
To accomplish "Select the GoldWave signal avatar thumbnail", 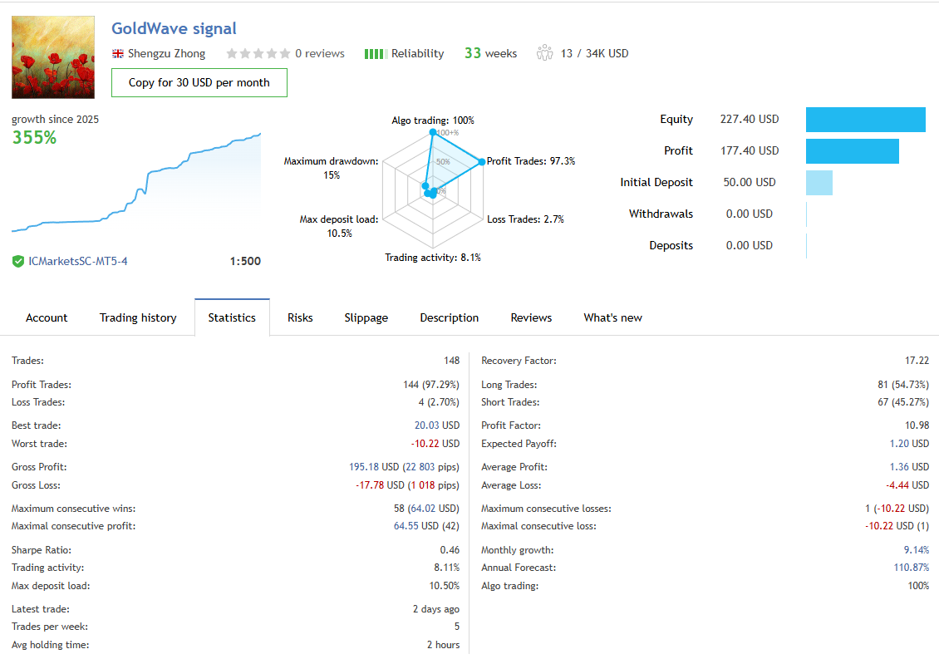I will 53,57.
